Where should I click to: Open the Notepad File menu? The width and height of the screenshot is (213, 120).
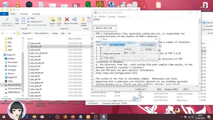click(x=95, y=16)
